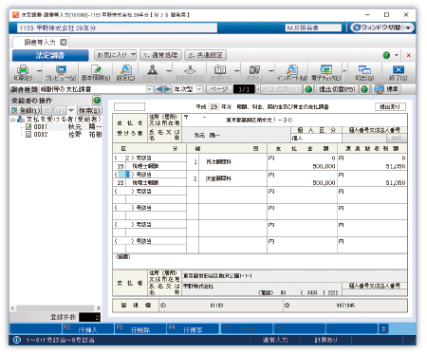The height and width of the screenshot is (354, 427).
Task: Open the 調書種類 combo box dropdown
Action: (x=149, y=89)
